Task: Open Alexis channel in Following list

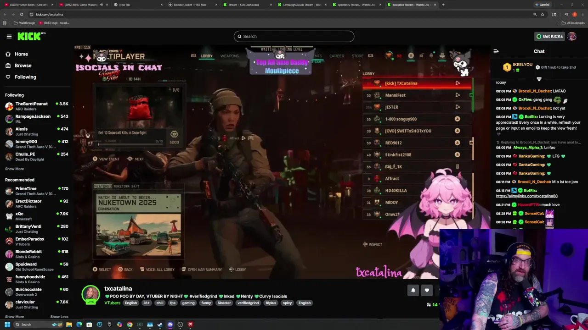Action: [37, 131]
